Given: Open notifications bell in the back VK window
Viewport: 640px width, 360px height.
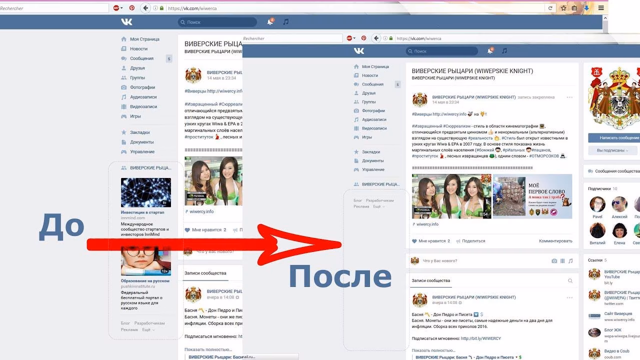Looking at the screenshot, I should (x=270, y=22).
